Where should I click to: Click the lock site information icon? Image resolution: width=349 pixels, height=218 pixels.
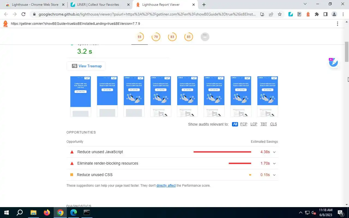34,14
